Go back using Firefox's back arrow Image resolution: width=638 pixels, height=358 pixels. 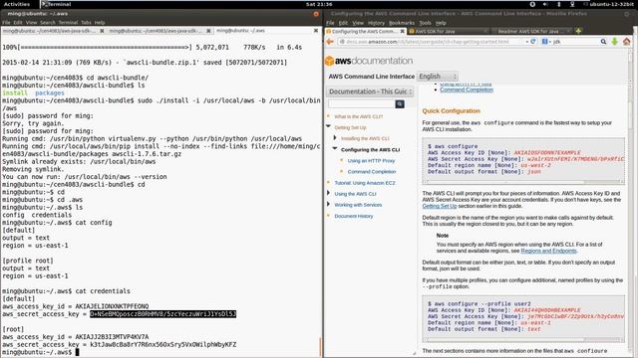(330, 42)
